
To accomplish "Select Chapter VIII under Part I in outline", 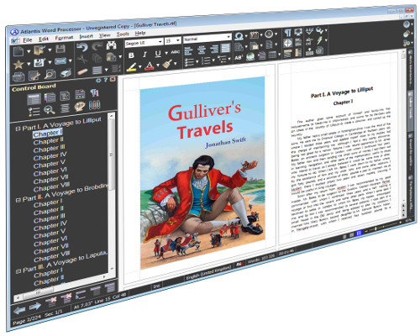I will point(51,186).
